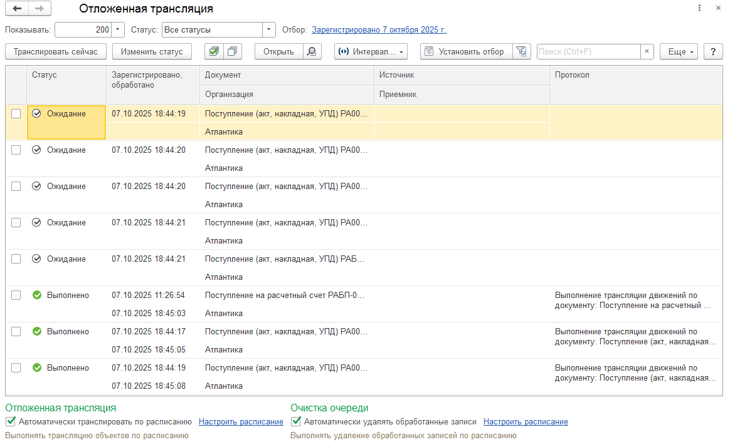Click the magnifier icon next to Открыть

[311, 52]
